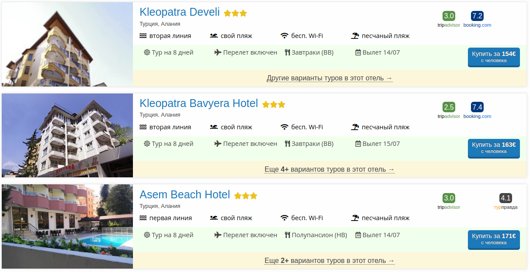Click the fork-and-knife icon beside Полупансион (HB)
This screenshot has width=530, height=273.
pos(287,235)
